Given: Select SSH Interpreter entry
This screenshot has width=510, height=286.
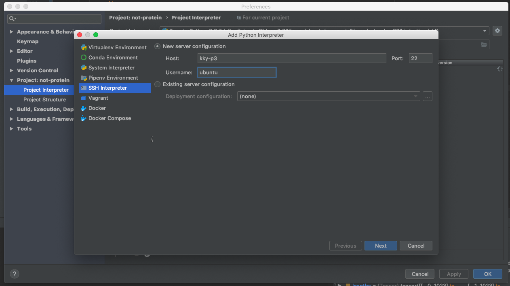Looking at the screenshot, I should [x=115, y=88].
